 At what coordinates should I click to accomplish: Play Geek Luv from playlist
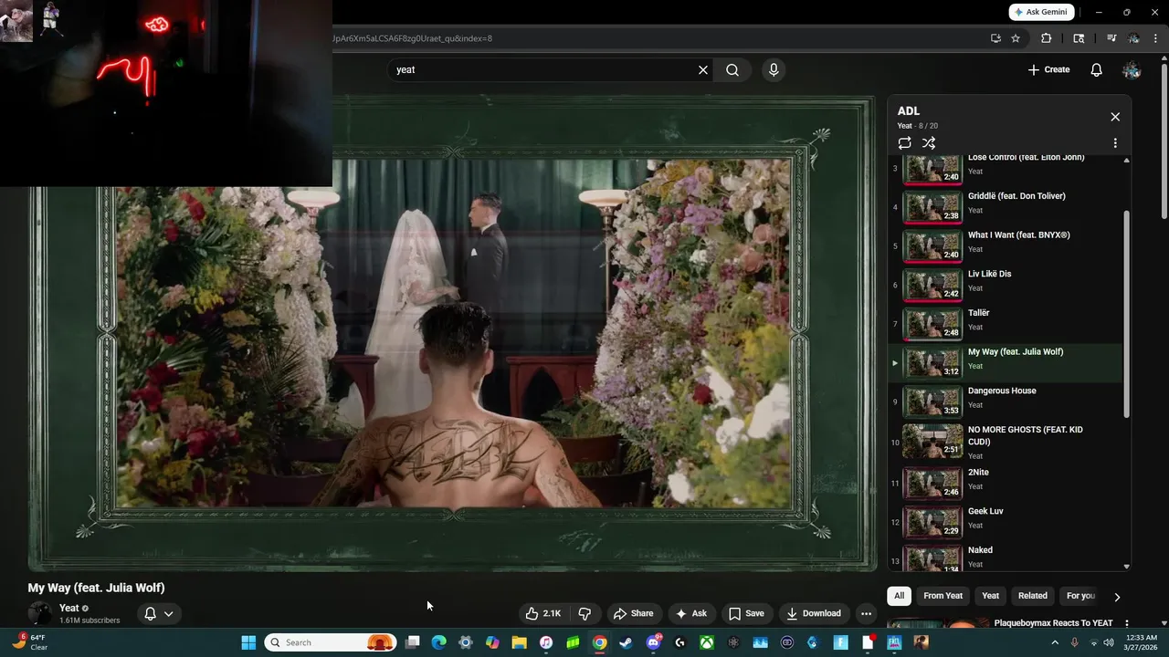[x=1006, y=523]
